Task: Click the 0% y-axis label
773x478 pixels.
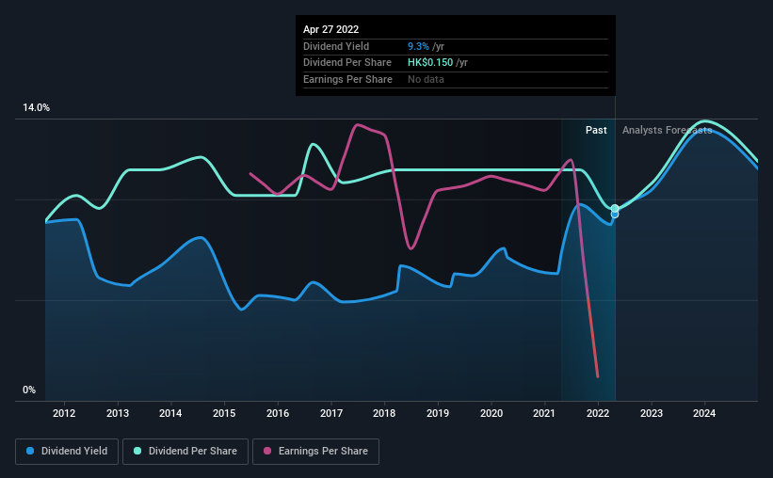Action: [x=29, y=390]
